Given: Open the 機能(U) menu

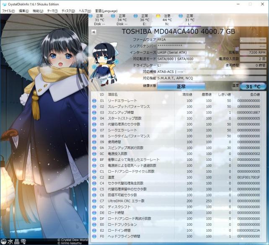Looking at the screenshot, I should click(x=38, y=11).
